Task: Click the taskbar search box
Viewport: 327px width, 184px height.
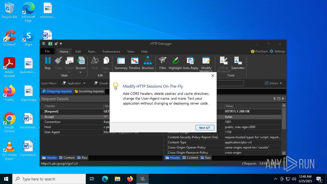Action: (49, 179)
